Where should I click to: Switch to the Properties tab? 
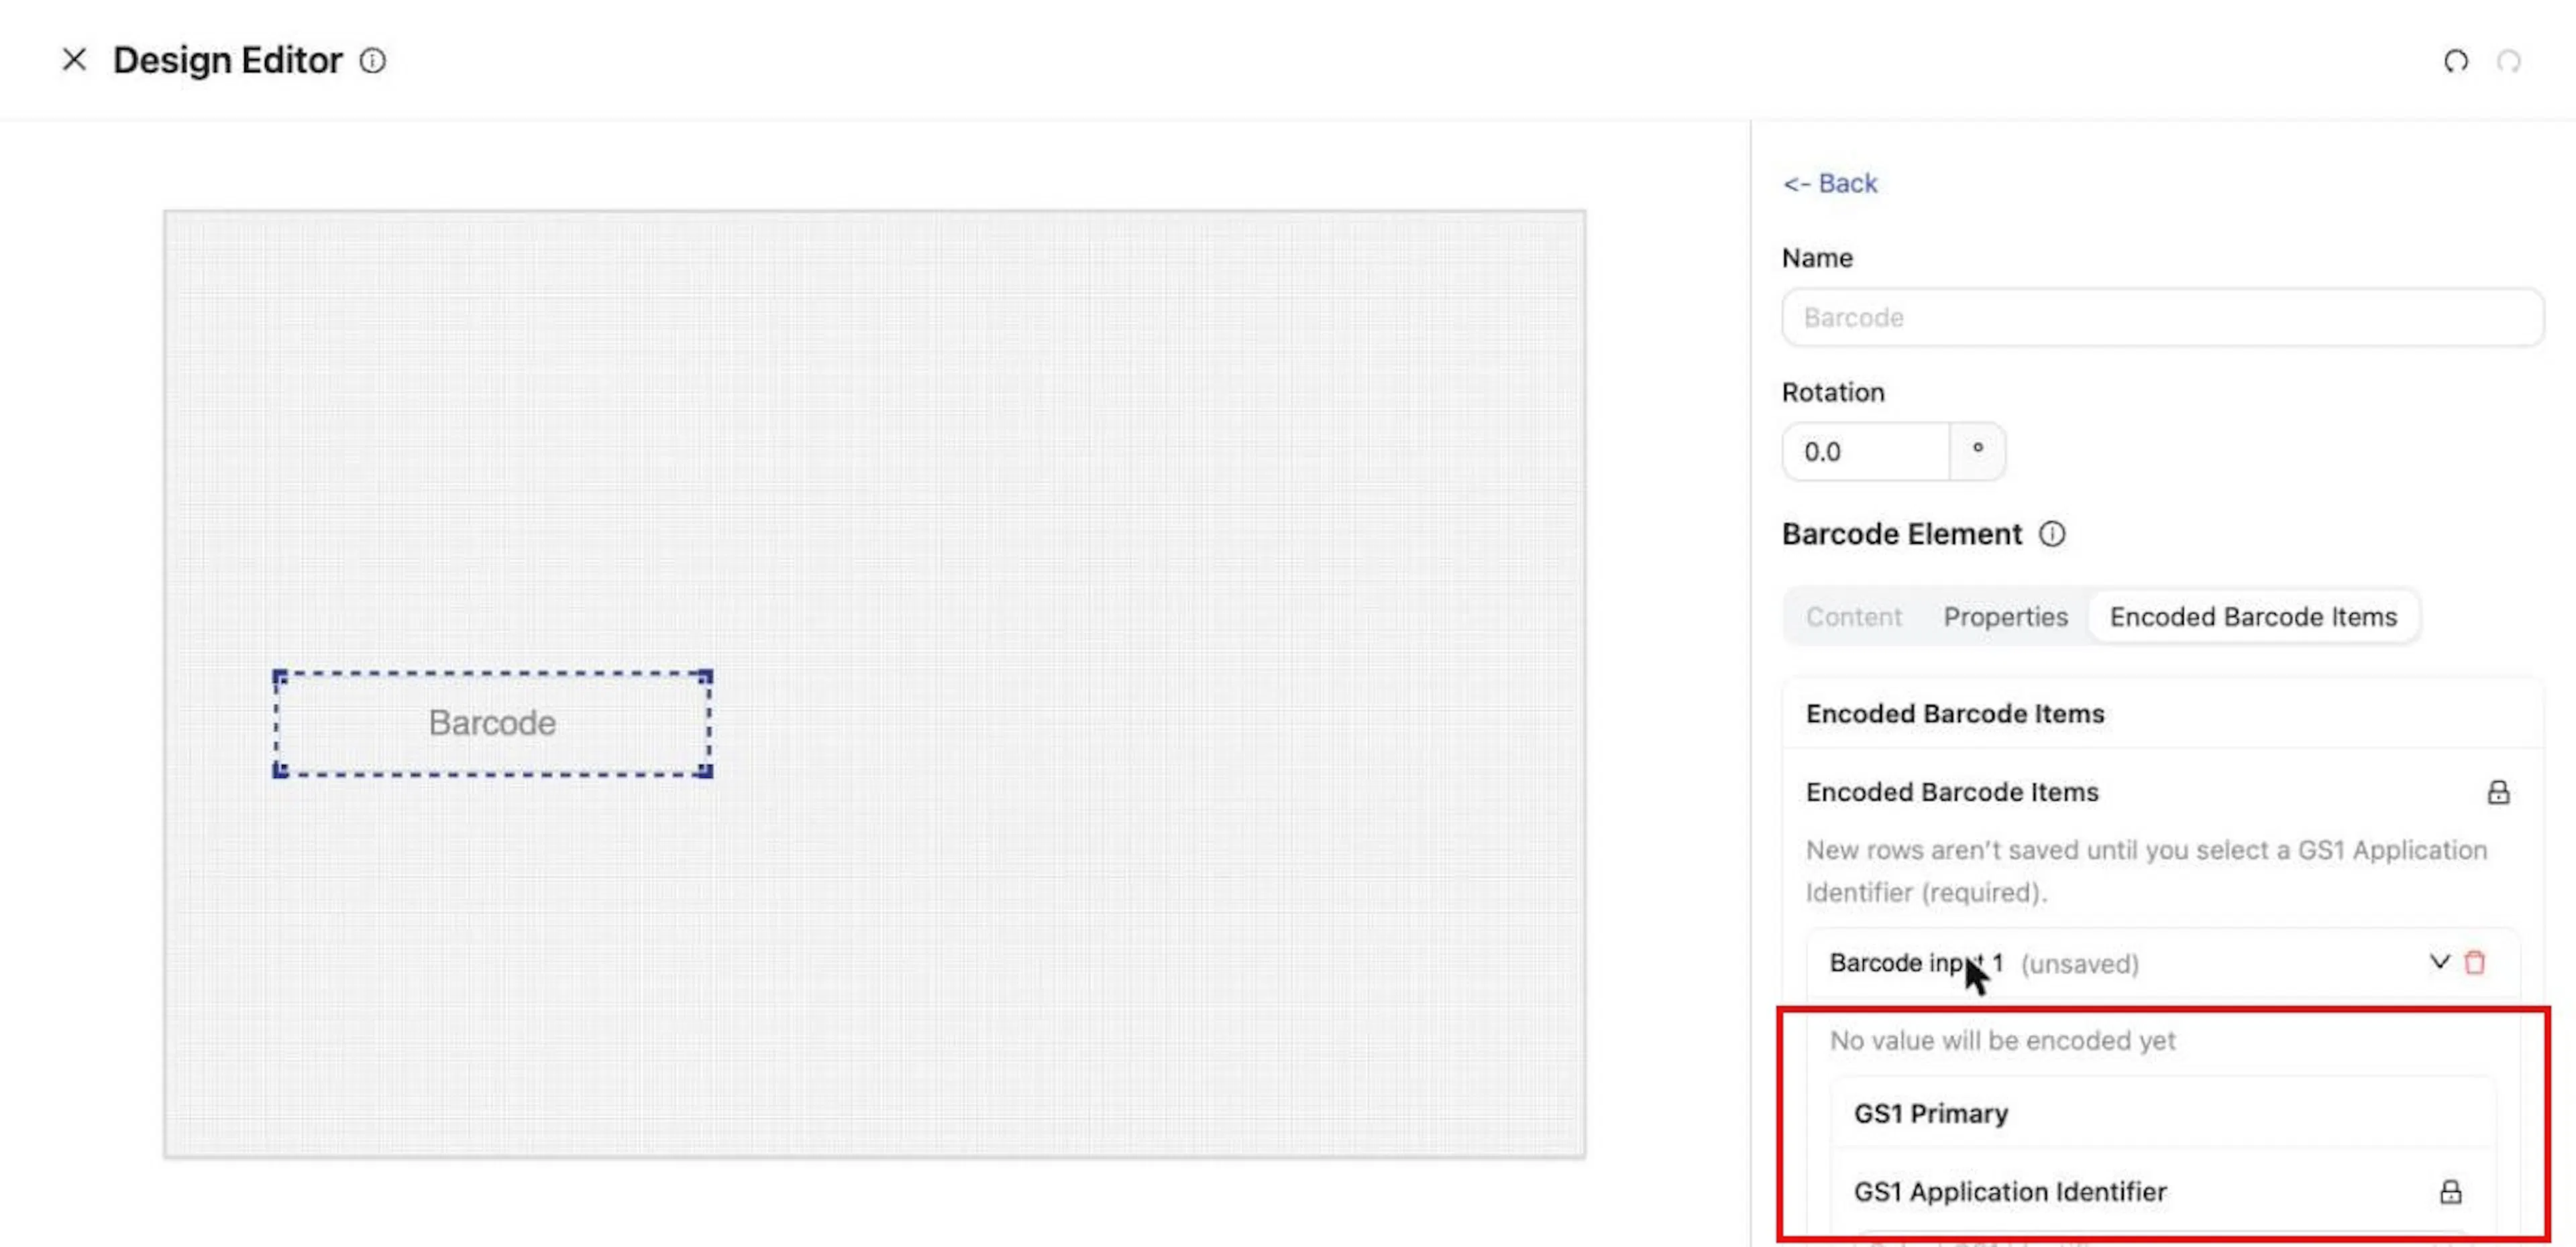2005,617
